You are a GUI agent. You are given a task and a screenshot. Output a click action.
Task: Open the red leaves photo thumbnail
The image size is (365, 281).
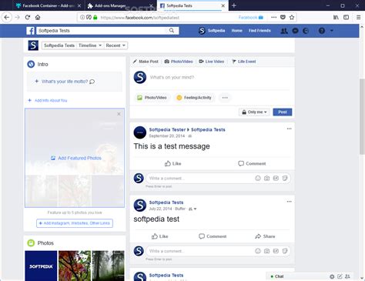pos(75,266)
